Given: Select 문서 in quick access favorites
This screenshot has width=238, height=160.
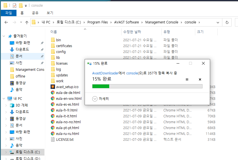Looking at the screenshot, I should pos(19,56).
